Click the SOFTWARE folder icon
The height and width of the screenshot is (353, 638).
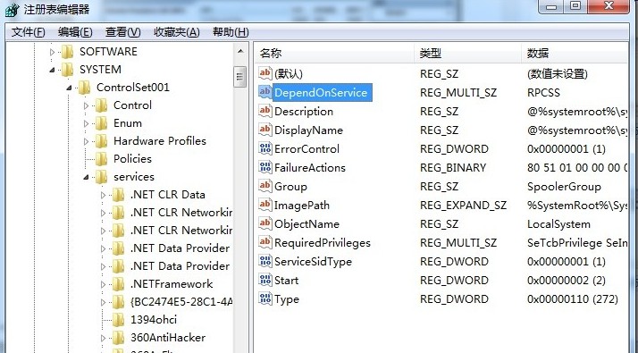[67, 52]
